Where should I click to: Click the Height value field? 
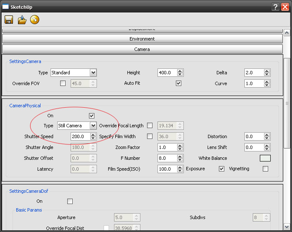point(167,73)
